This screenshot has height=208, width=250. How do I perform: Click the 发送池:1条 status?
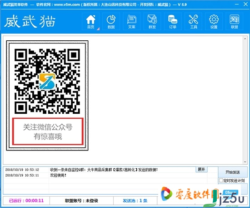135,201
